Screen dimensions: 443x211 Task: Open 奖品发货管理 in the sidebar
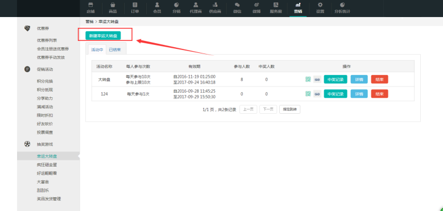click(x=49, y=198)
